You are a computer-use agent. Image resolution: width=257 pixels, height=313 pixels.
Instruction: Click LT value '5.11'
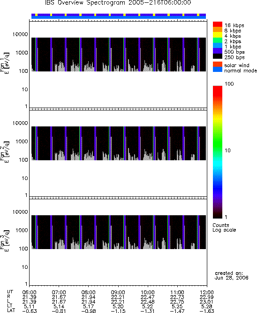click(29, 306)
